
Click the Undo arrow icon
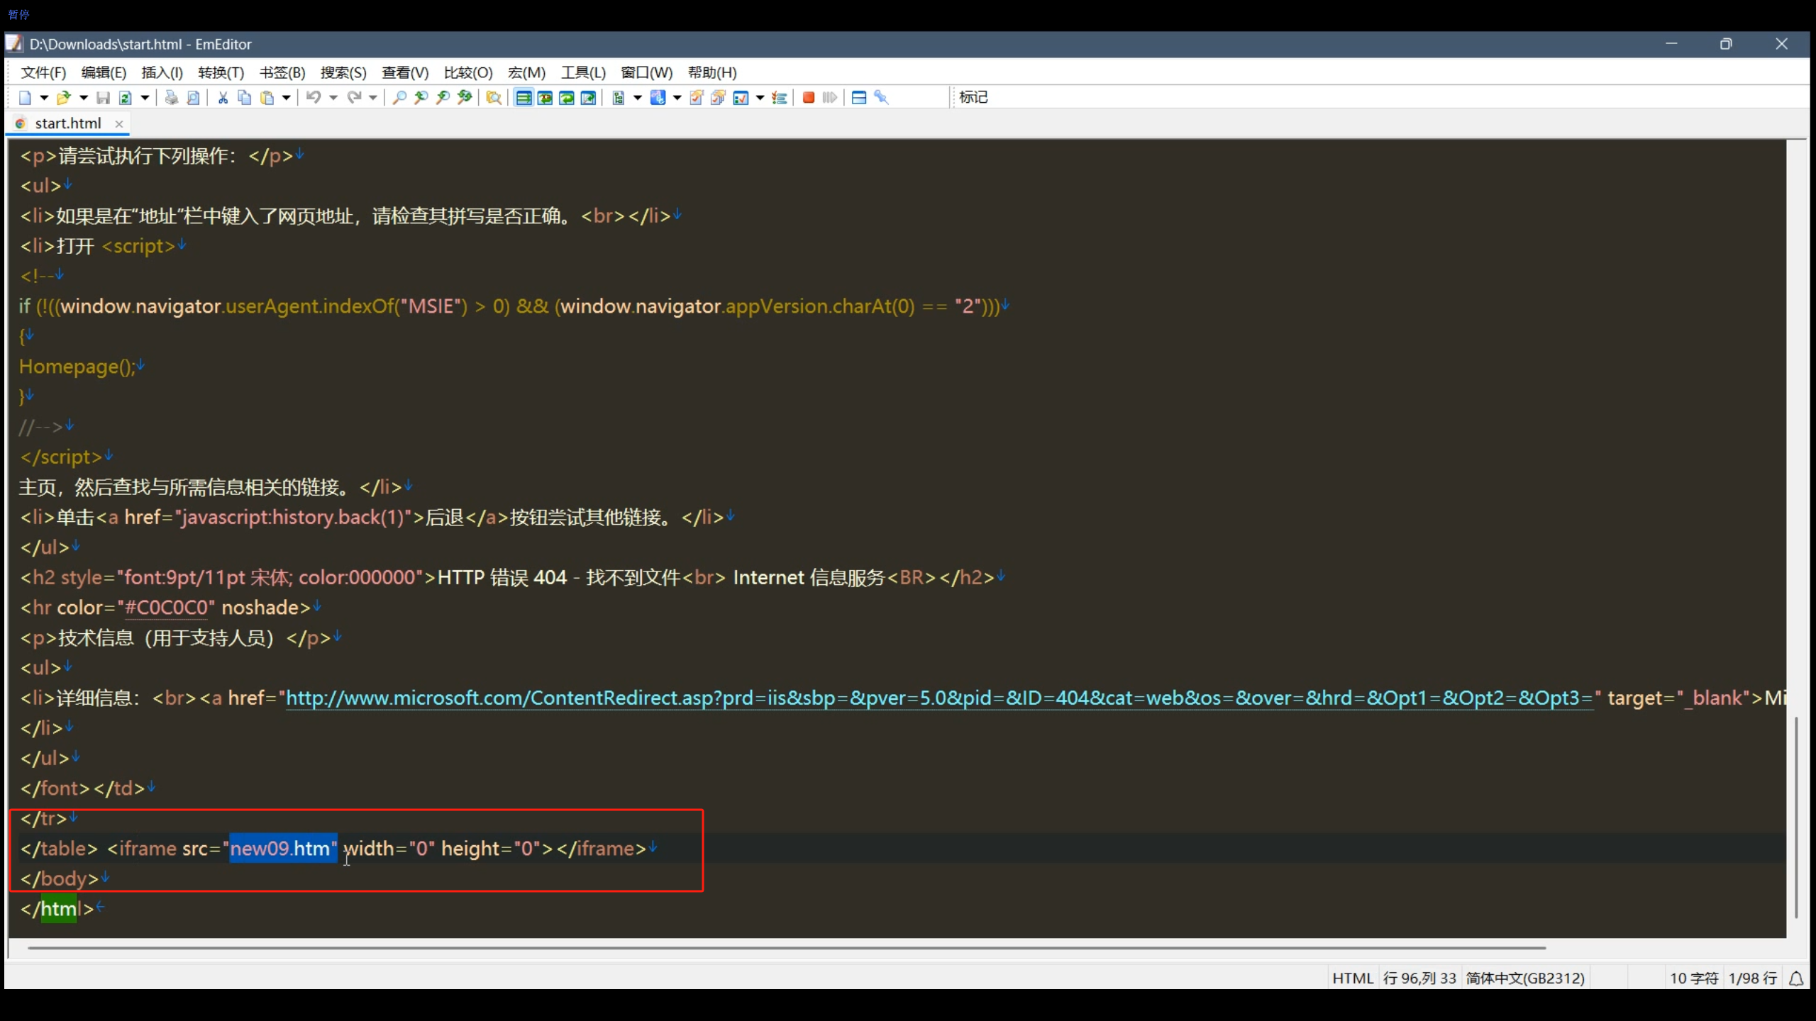pos(314,98)
